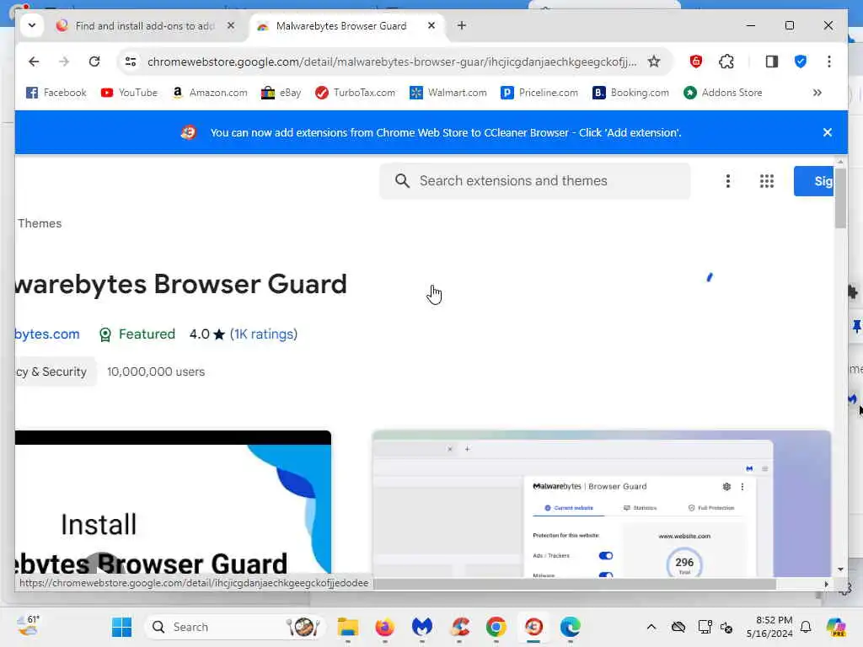This screenshot has width=863, height=647.
Task: Open the eBay bookmark
Action: point(281,93)
